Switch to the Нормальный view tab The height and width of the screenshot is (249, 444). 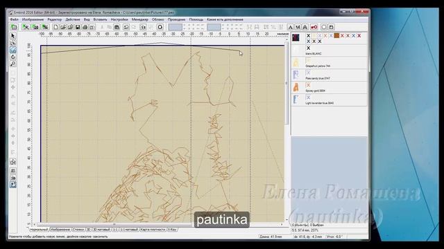point(39,230)
